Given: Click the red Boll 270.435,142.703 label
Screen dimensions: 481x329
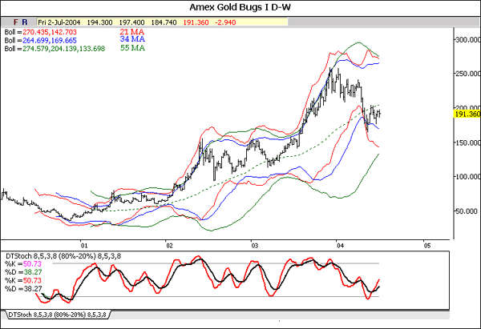Looking at the screenshot, I should 41,32.
